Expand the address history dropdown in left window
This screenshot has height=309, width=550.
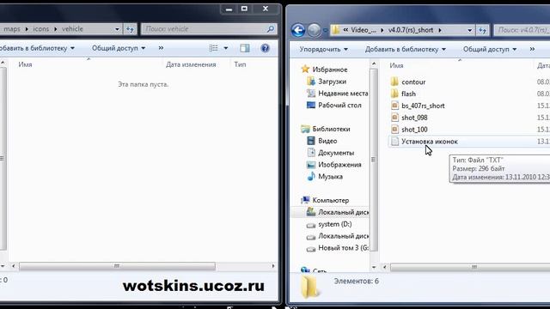tap(117, 29)
